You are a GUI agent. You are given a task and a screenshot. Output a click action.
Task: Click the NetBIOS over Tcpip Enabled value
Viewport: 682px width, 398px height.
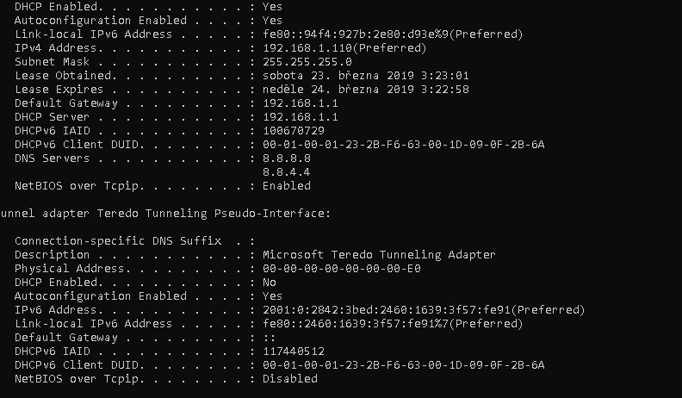(286, 185)
